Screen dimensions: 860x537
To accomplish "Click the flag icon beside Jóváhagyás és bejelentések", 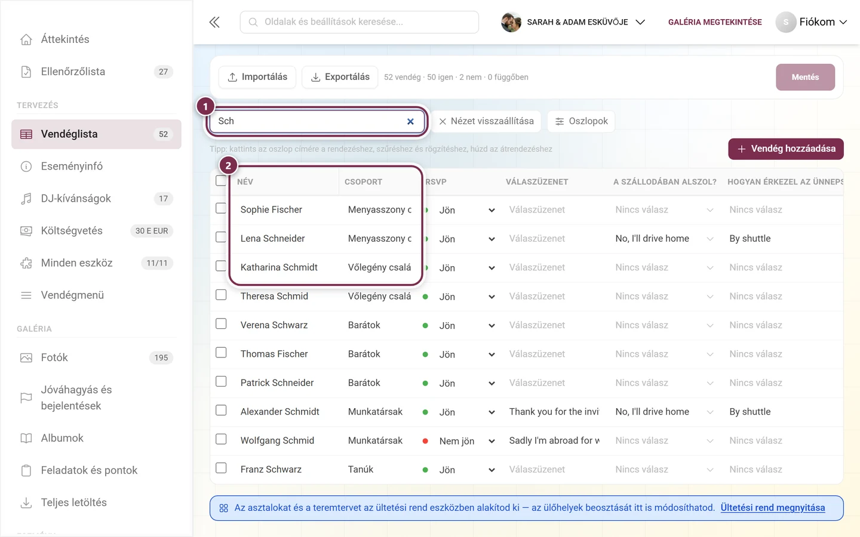I will click(x=26, y=398).
